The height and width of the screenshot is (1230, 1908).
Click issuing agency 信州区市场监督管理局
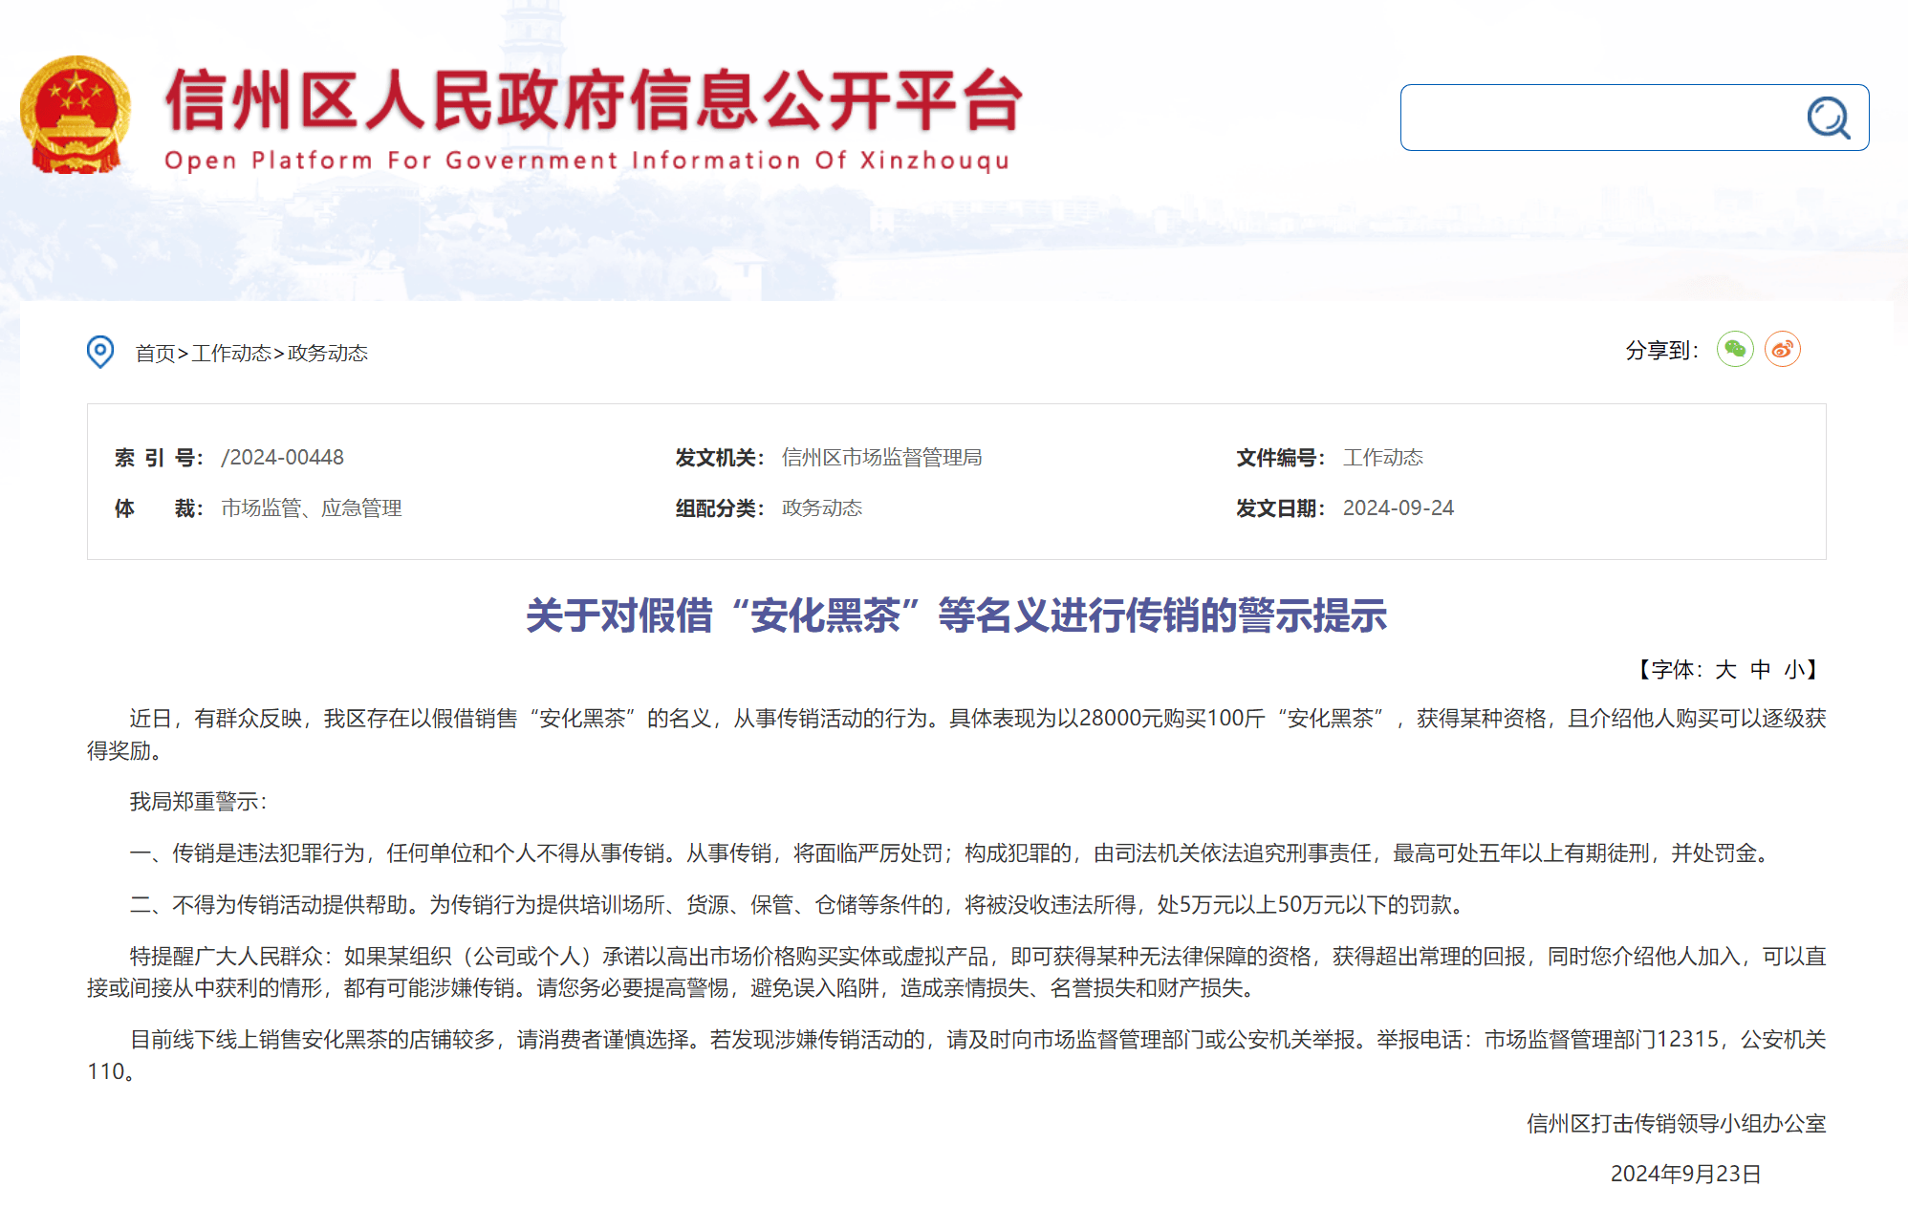[x=881, y=457]
